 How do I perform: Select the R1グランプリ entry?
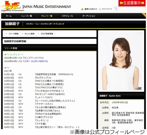(43, 78)
